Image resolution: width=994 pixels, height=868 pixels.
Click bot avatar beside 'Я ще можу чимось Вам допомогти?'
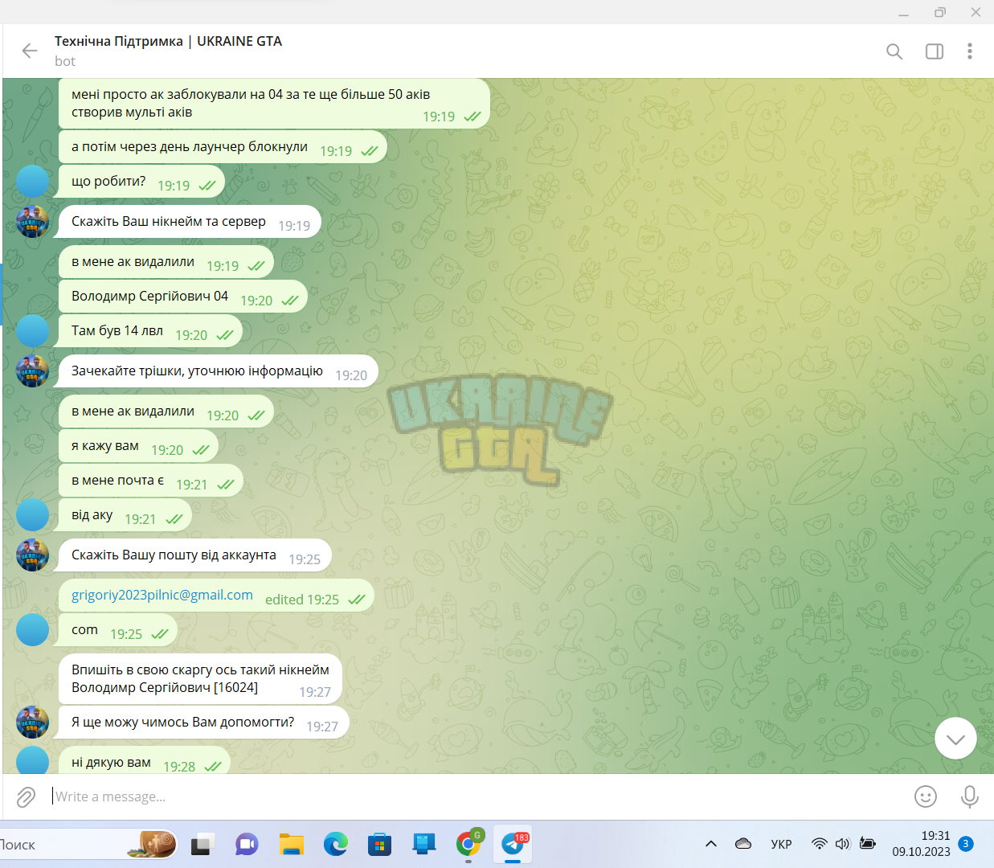(x=33, y=723)
